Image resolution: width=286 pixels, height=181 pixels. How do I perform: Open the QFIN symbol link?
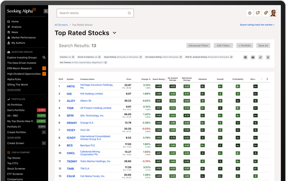coord(70,116)
